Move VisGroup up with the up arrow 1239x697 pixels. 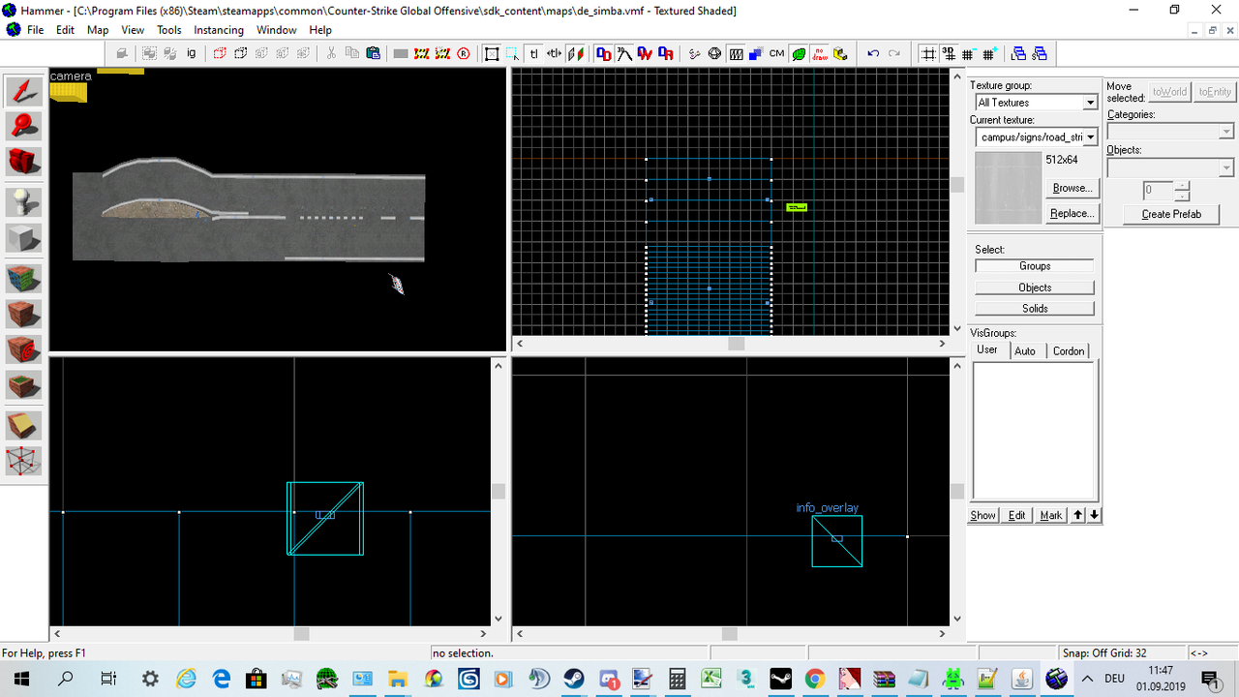coord(1077,515)
